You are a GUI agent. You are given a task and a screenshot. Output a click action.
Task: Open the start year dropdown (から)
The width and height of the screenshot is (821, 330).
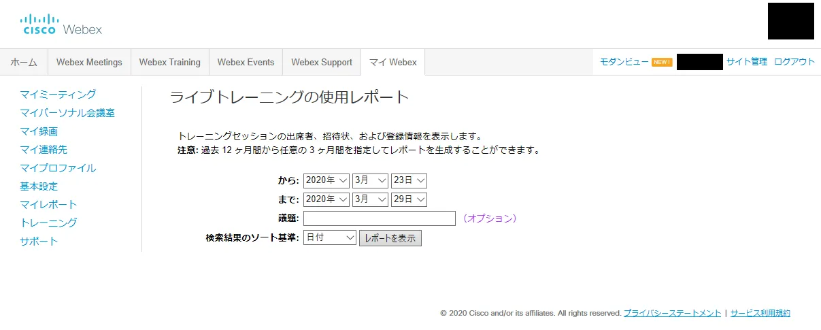(326, 180)
